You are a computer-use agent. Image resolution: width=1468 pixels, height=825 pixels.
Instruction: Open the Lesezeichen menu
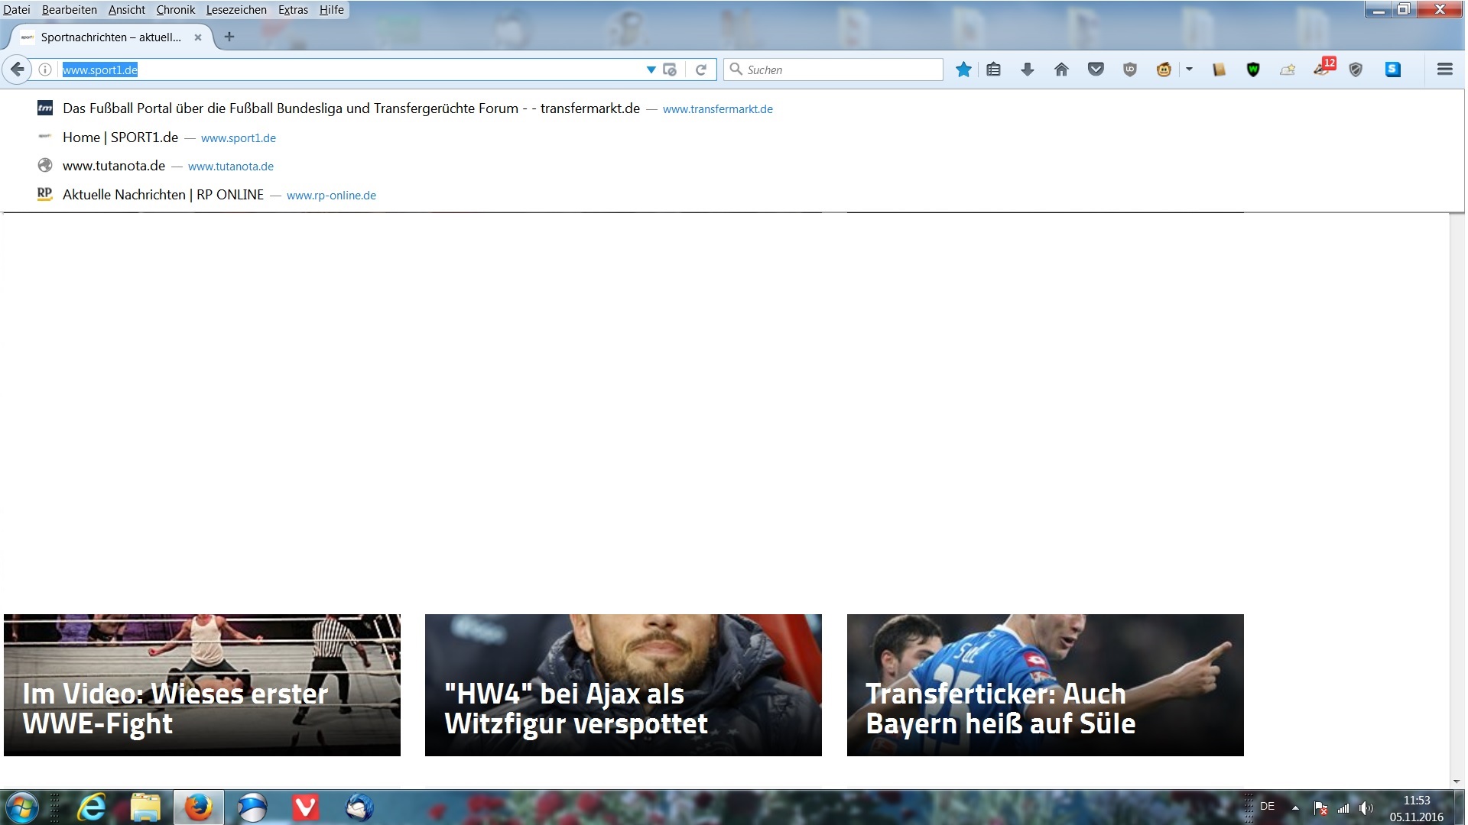click(236, 10)
